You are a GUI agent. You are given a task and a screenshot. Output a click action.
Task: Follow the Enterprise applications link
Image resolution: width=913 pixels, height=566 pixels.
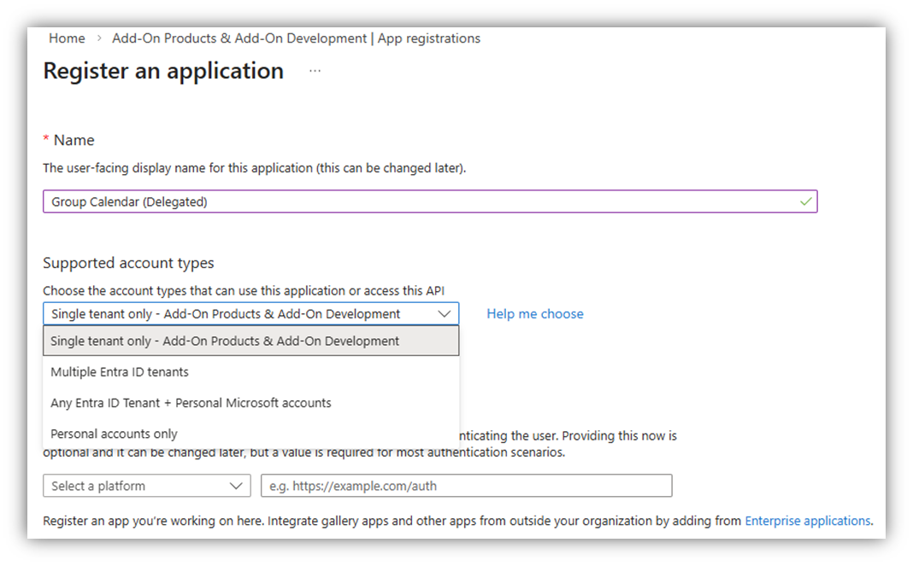pyautogui.click(x=808, y=521)
